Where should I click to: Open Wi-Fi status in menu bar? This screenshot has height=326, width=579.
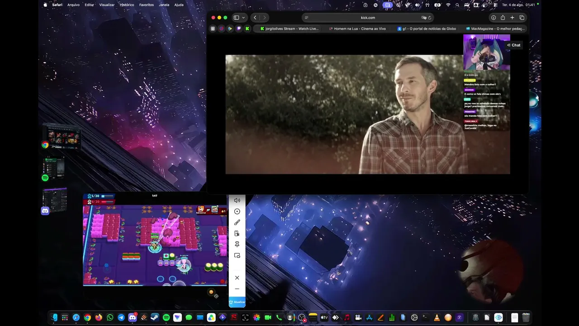[x=448, y=5]
